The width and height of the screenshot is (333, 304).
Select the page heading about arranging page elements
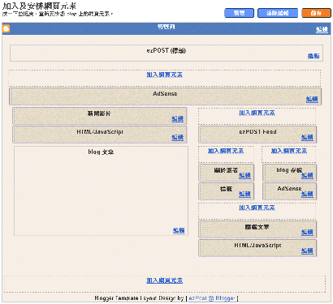coord(39,6)
